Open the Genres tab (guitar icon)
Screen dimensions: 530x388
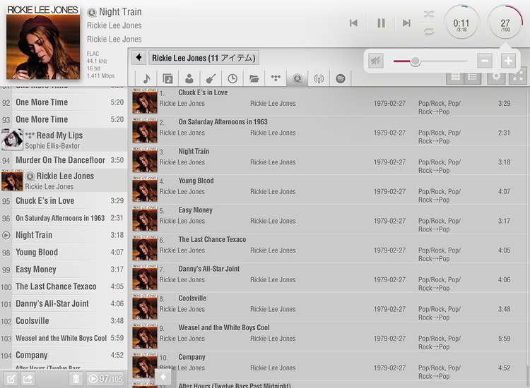[211, 78]
